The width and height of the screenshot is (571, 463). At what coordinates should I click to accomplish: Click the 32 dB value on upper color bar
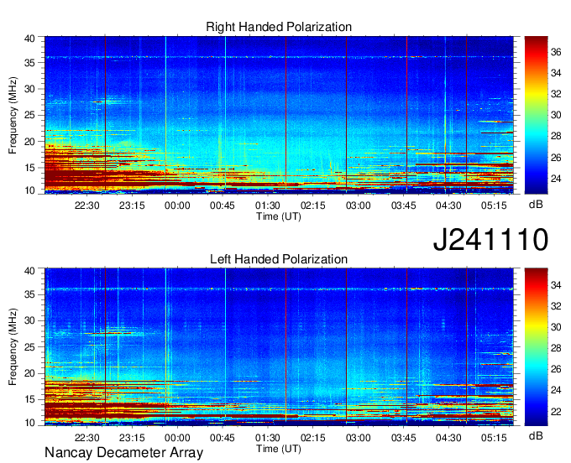[556, 94]
